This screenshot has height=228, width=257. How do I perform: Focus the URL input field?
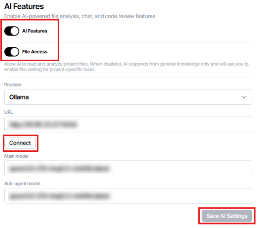(128, 124)
